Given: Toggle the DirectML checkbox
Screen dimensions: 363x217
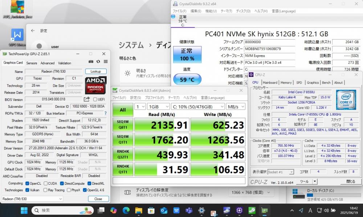Looking at the screenshot, I should tap(89, 183).
